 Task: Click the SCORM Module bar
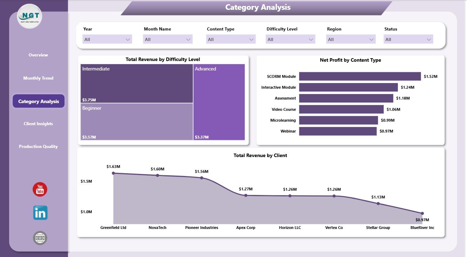pyautogui.click(x=360, y=76)
